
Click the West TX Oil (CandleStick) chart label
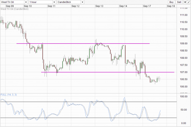[14, 9]
